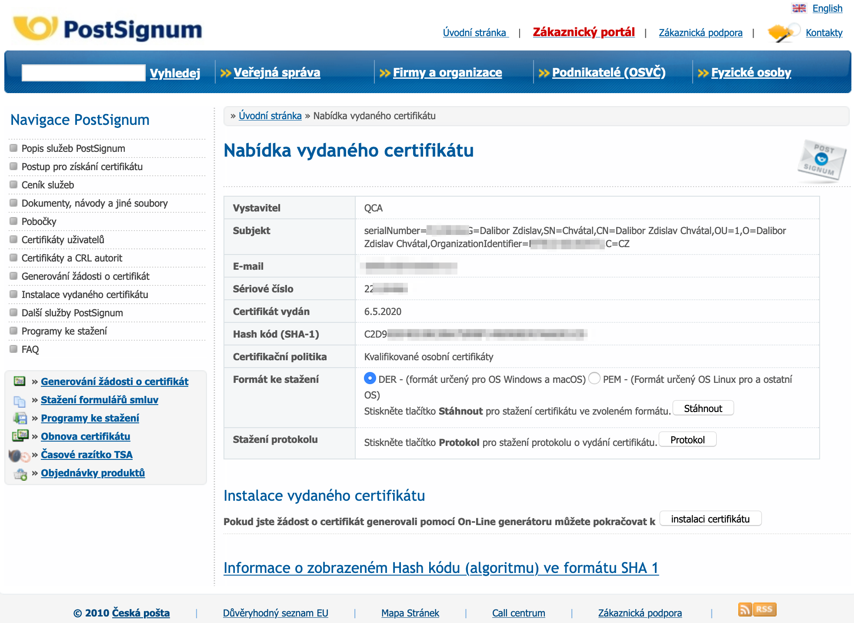Open breadcrumb Úvodní stránka link
This screenshot has height=623, width=854.
[x=270, y=116]
